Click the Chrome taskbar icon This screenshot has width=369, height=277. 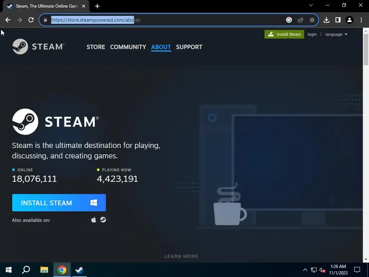[x=62, y=270]
